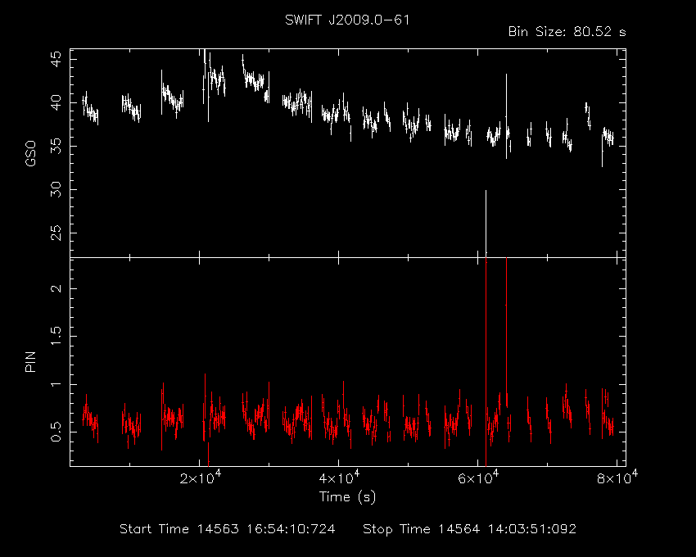
Task: Click the GSO axis tick label "25"
Action: (56, 233)
